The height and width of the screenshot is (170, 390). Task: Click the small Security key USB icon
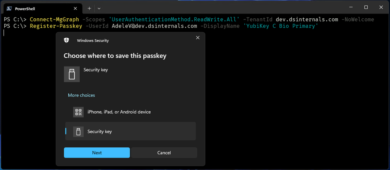coord(78,131)
